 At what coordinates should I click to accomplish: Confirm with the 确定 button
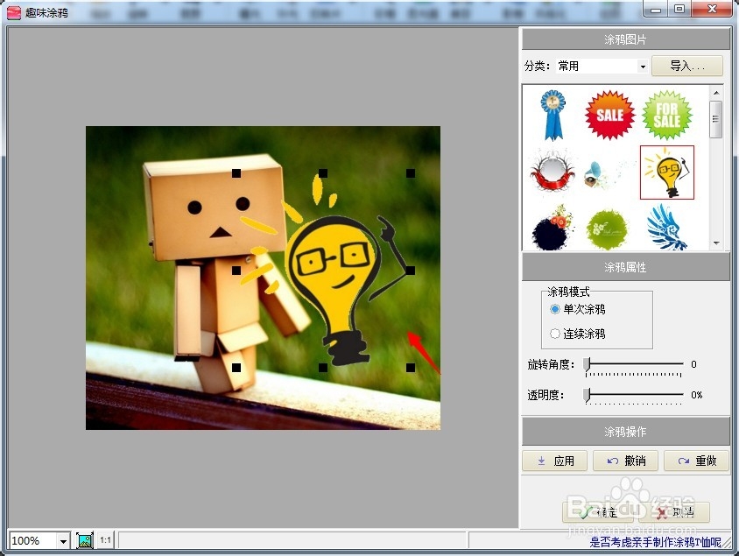[x=598, y=512]
